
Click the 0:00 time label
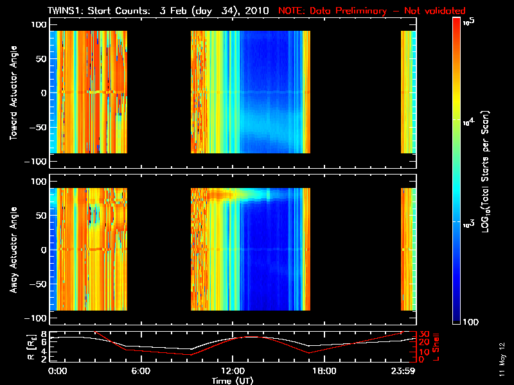pyautogui.click(x=57, y=372)
